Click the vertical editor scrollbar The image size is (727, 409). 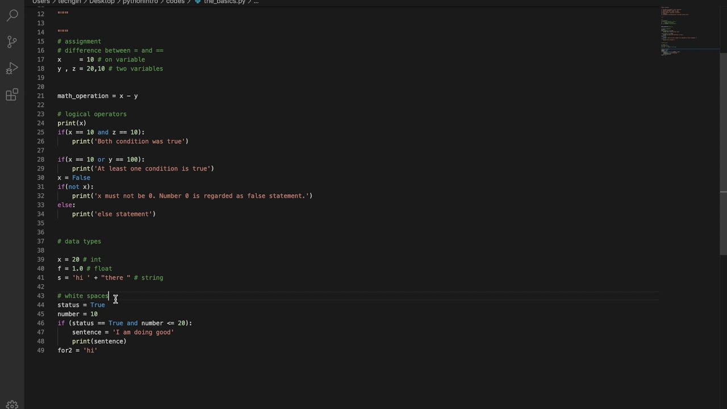pos(723,153)
